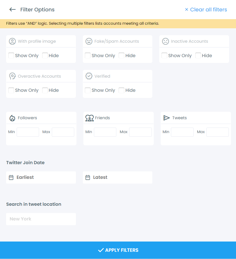Image resolution: width=236 pixels, height=259 pixels.
Task: Open the Earliest join date picker
Action: (x=41, y=177)
